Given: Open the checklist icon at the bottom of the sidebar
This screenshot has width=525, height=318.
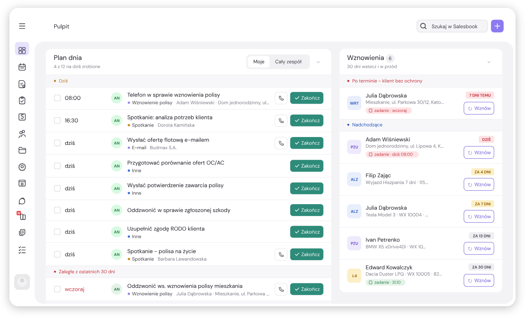Looking at the screenshot, I should pyautogui.click(x=22, y=250).
